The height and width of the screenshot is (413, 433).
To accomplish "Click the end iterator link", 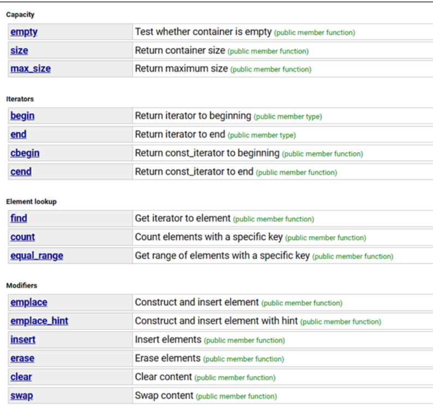I will click(18, 134).
